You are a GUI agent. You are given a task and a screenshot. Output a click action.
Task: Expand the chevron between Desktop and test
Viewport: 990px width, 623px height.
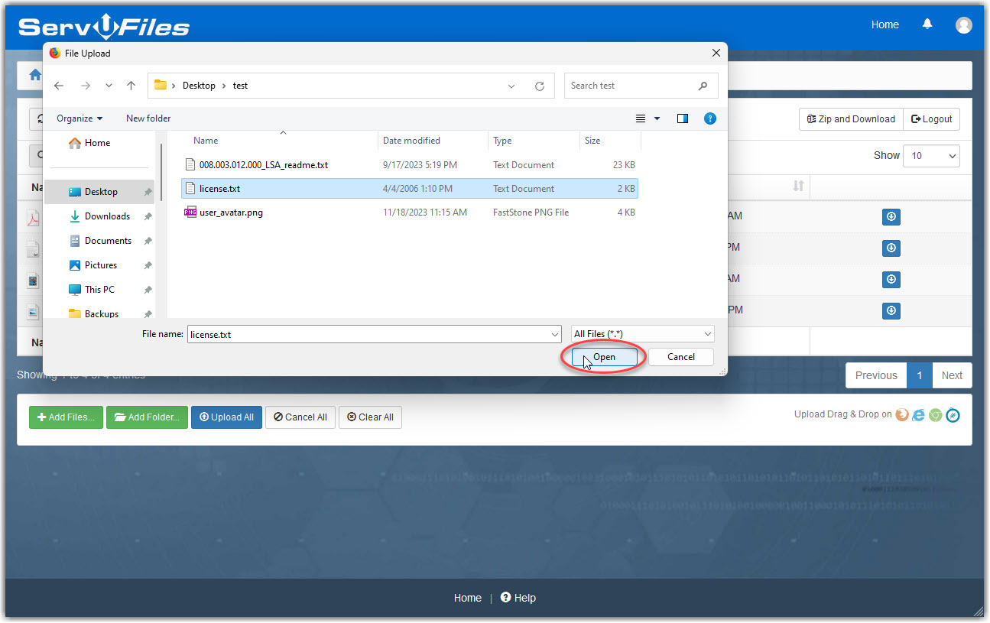click(x=224, y=86)
